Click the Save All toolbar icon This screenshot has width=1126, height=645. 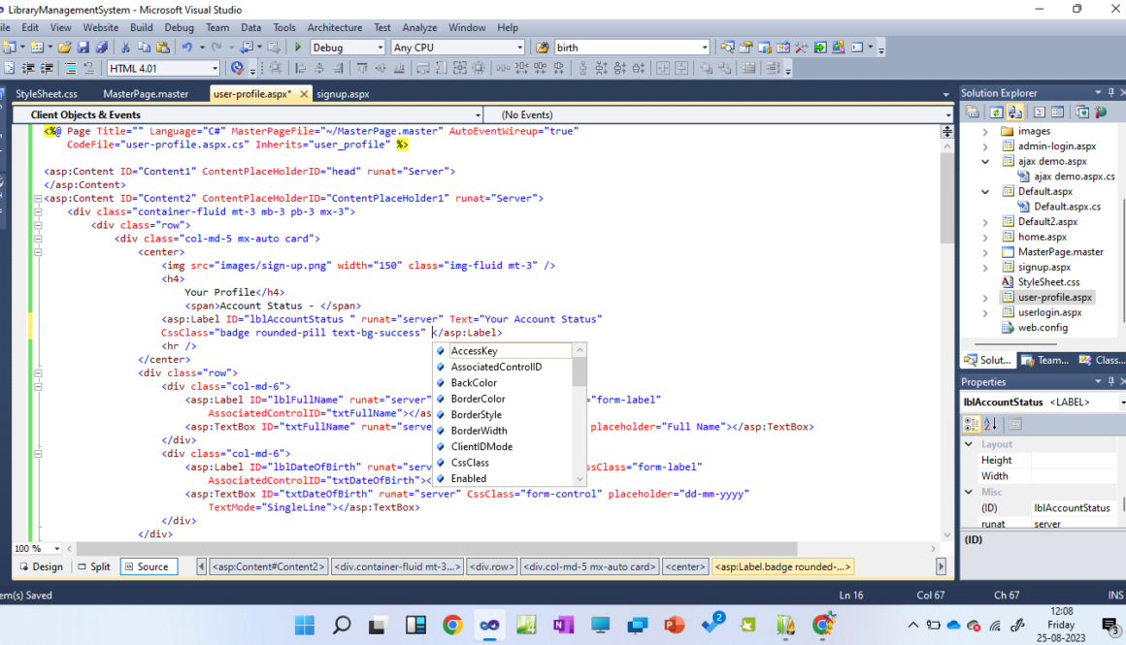click(x=100, y=48)
